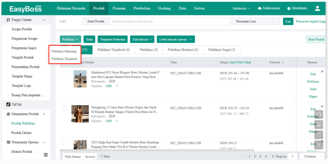Viewport: 328px width, 164px height.
Task: Go to the previous page arrow
Action: pyautogui.click(x=242, y=157)
